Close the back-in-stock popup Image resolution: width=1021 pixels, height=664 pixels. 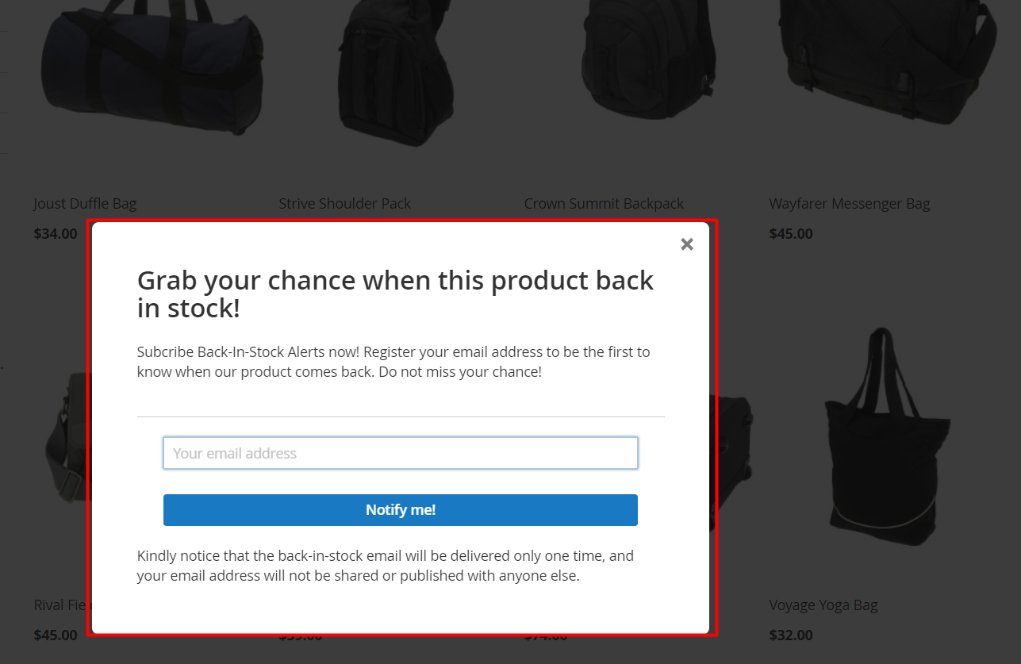pyautogui.click(x=687, y=244)
